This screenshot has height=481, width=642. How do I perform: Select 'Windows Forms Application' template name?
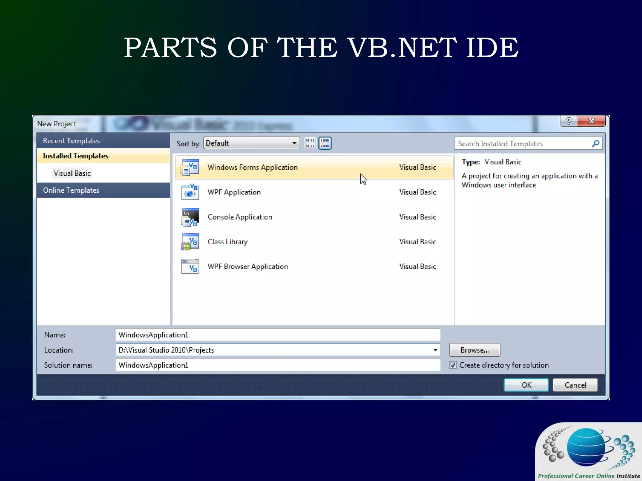(x=253, y=167)
